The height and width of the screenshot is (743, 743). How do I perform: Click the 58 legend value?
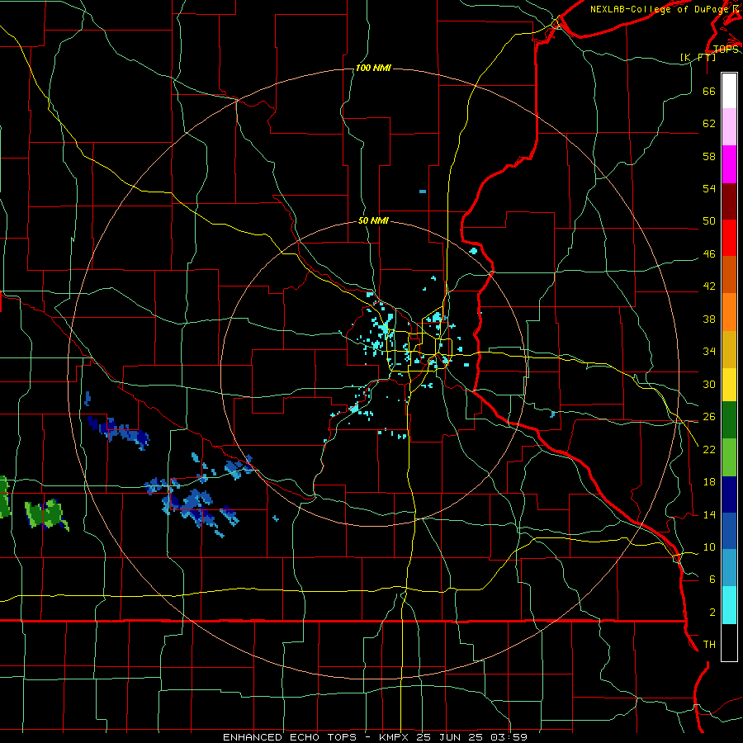click(x=709, y=156)
